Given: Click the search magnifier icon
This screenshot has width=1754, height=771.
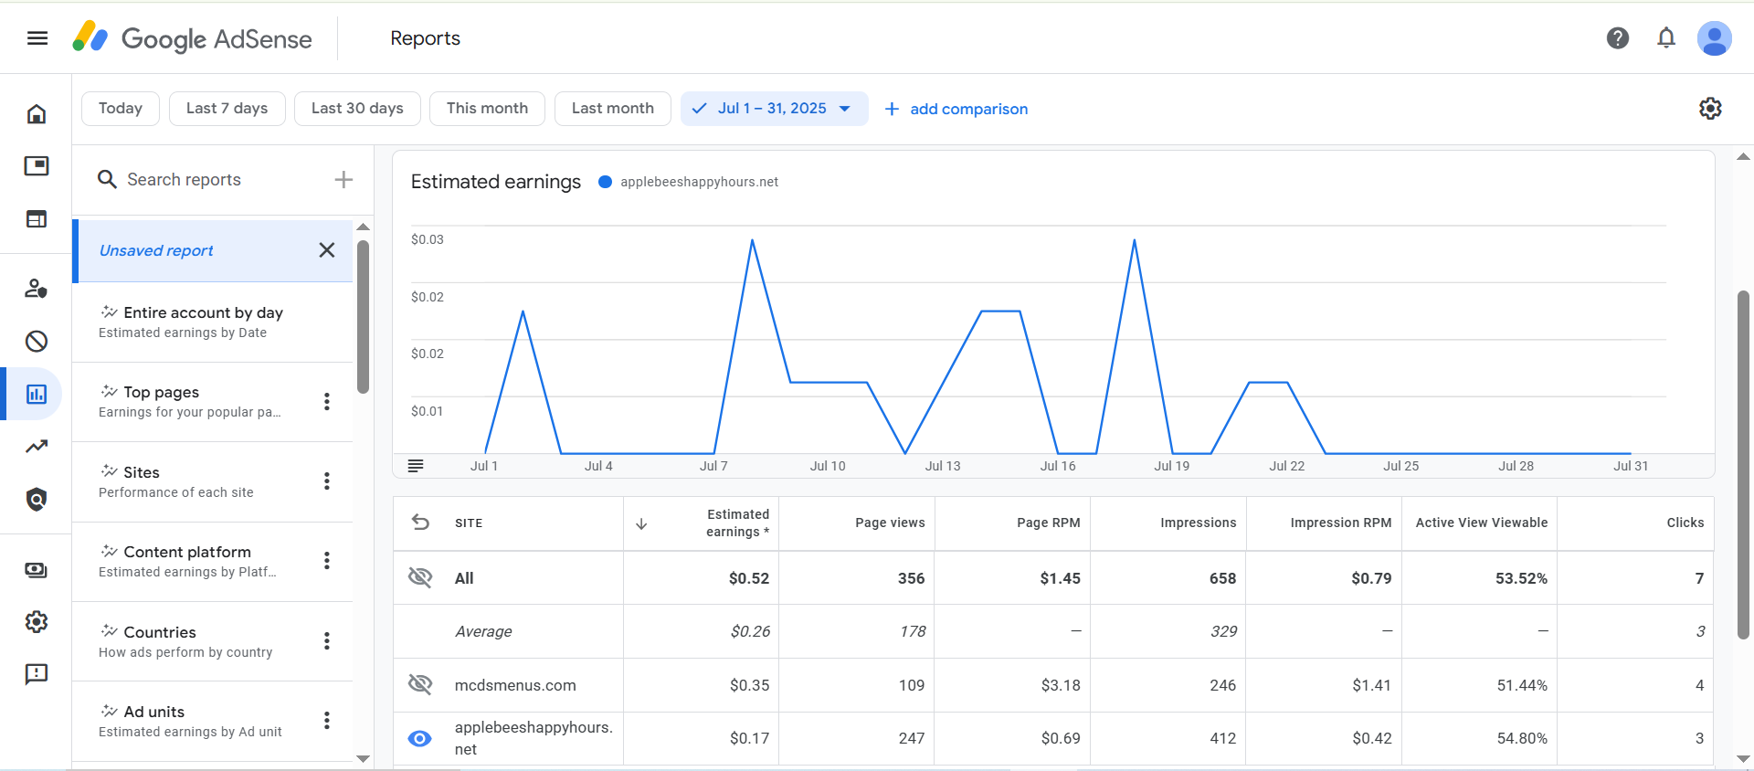Looking at the screenshot, I should click(x=107, y=180).
